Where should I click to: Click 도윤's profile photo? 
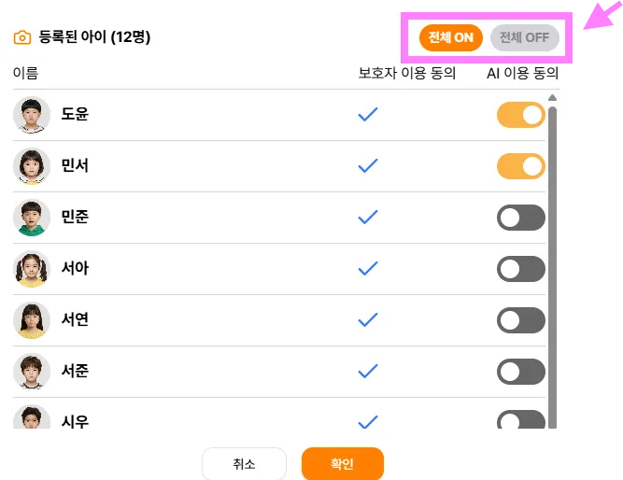[32, 115]
